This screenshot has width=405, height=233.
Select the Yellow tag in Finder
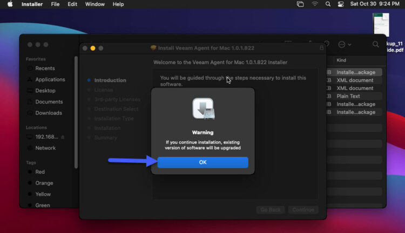(x=43, y=194)
